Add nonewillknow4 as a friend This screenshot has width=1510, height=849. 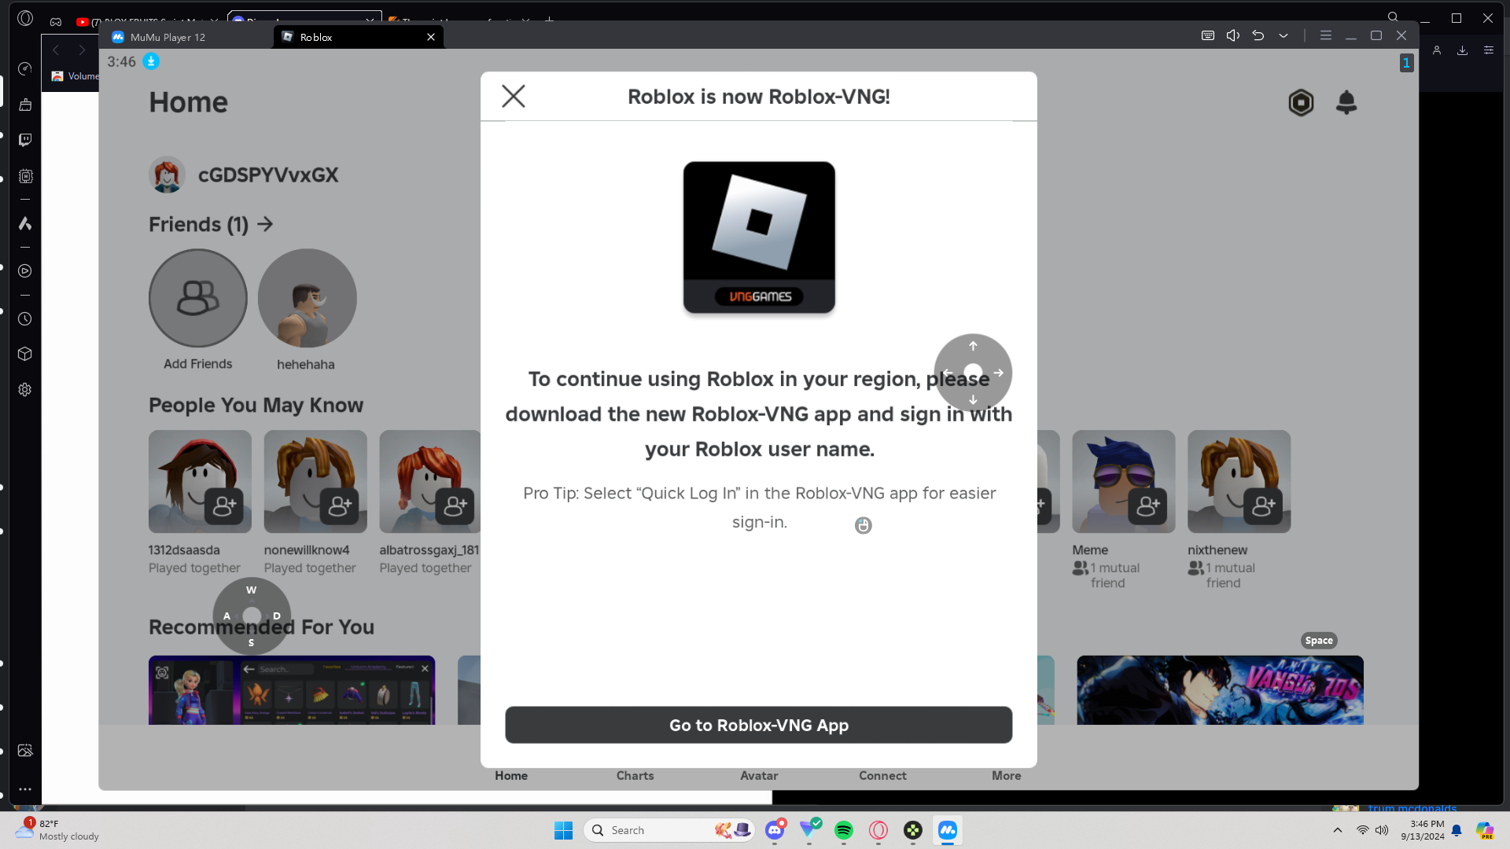click(340, 506)
